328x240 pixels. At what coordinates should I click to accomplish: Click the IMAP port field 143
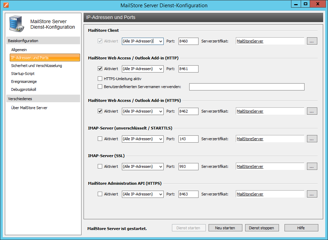[x=188, y=139]
